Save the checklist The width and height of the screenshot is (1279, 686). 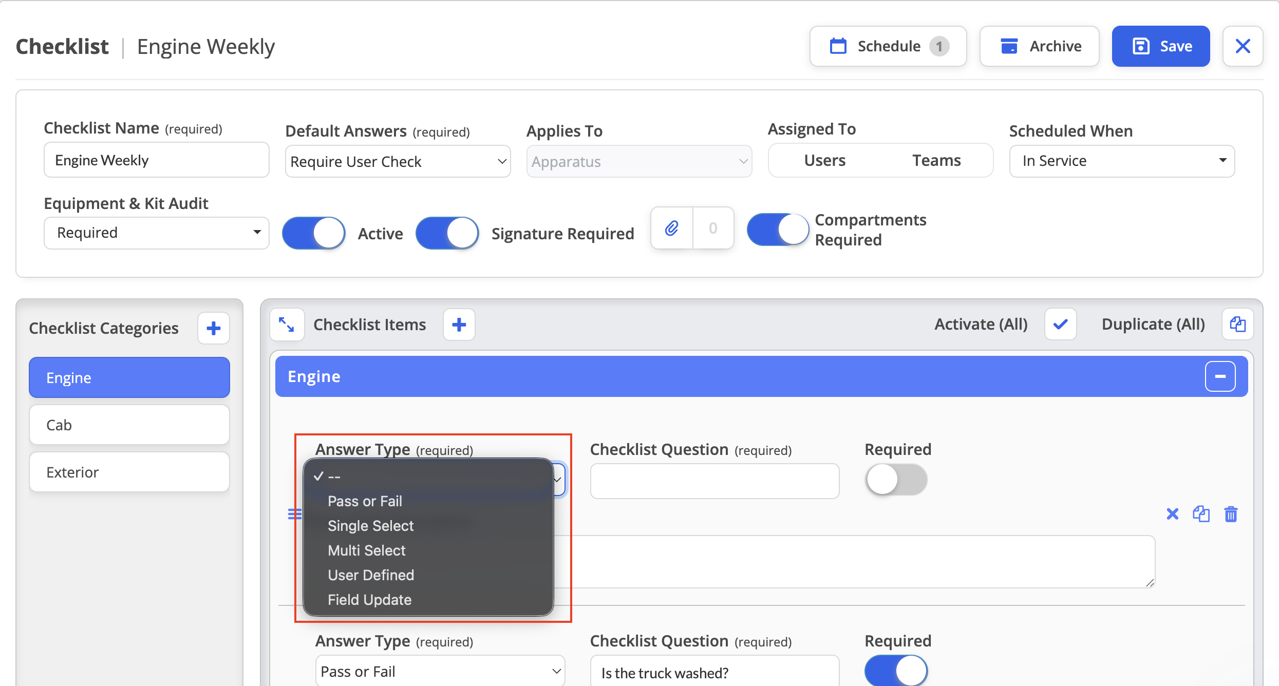coord(1161,46)
